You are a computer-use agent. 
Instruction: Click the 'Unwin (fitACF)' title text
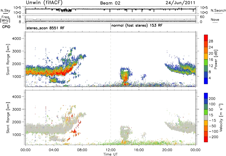tap(44, 3)
